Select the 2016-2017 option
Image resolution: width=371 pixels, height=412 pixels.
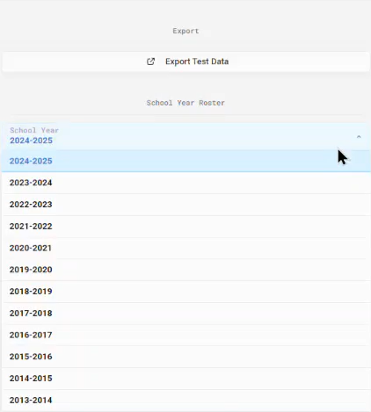pos(186,335)
